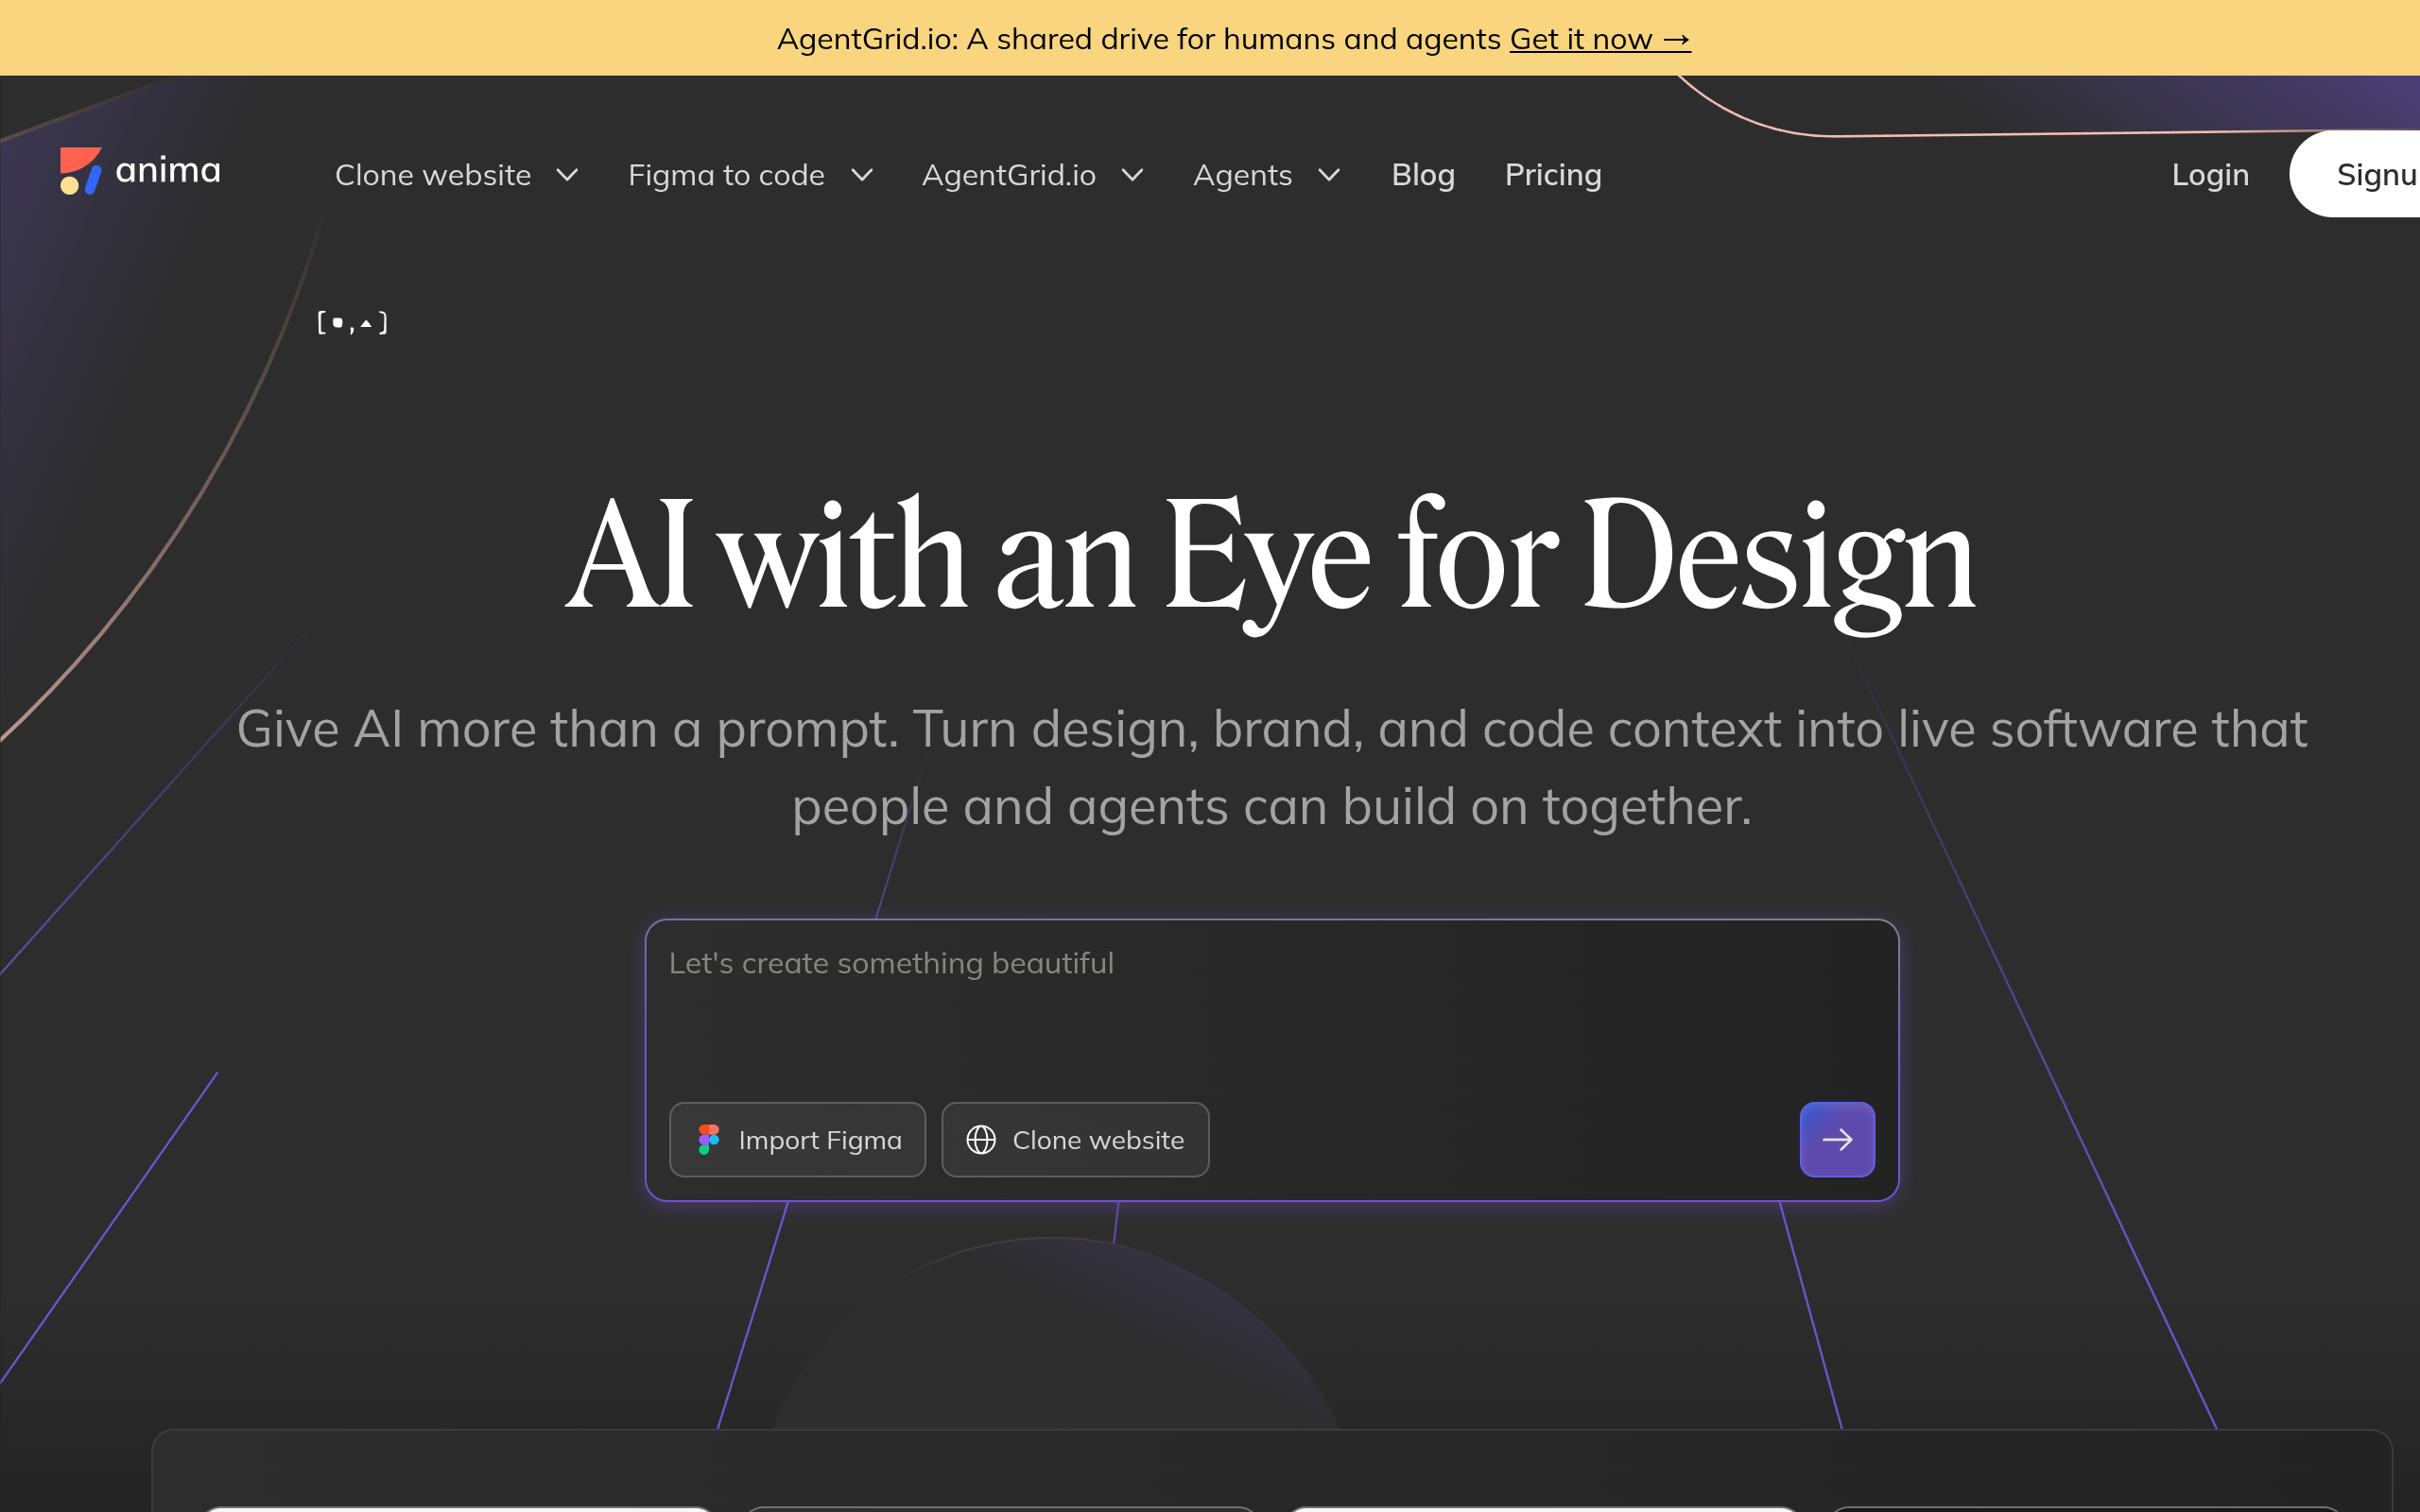Expand the Agents menu chevron
This screenshot has height=1512, width=2420.
pyautogui.click(x=1329, y=176)
